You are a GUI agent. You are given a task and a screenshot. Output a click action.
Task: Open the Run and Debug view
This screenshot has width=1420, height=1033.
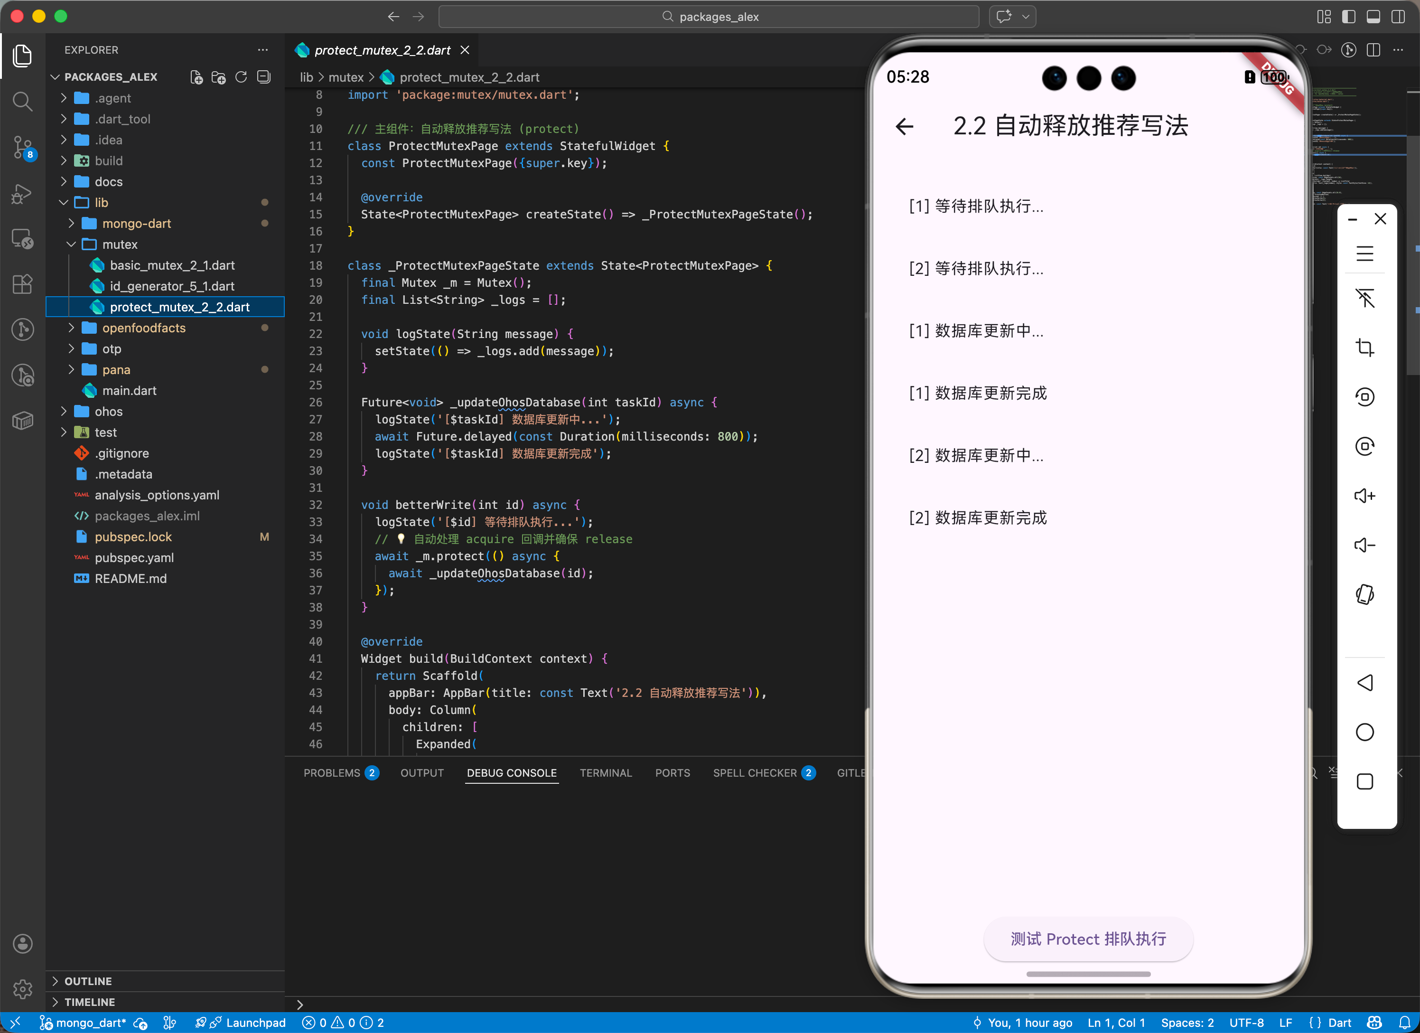point(22,194)
